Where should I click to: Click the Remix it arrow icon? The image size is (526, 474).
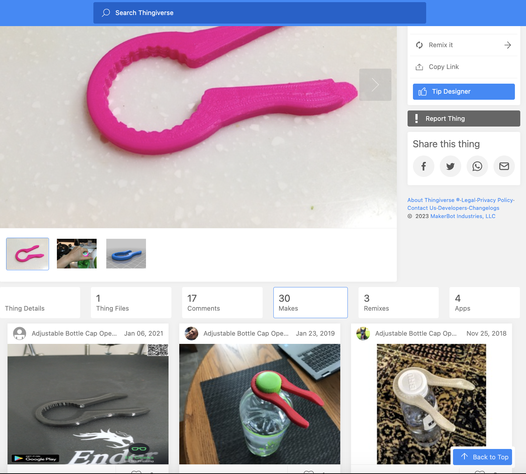(x=507, y=45)
